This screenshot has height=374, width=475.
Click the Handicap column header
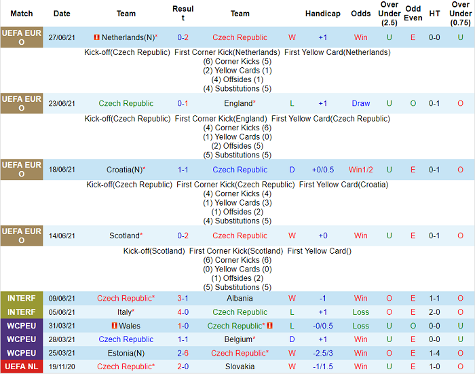(x=322, y=14)
